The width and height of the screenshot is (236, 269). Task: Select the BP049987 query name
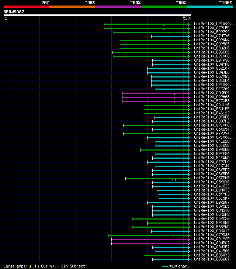[x=14, y=12]
